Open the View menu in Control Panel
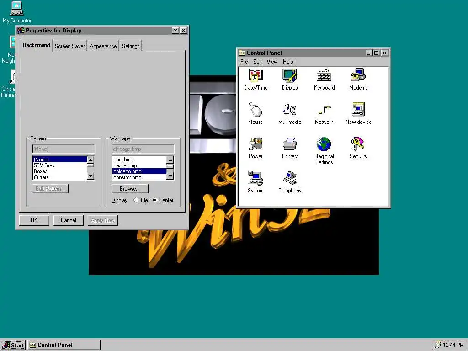 pos(272,62)
